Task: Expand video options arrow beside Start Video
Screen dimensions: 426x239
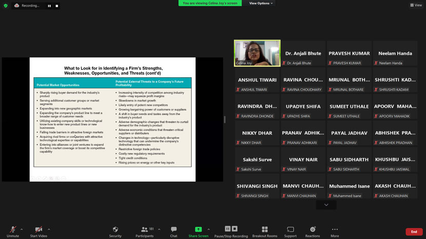Action: click(x=49, y=229)
